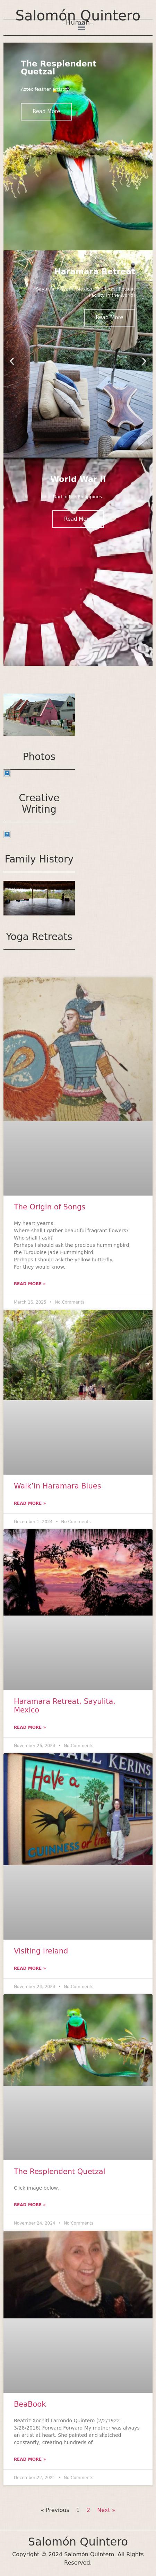Viewport: 156px width, 2576px height.
Task: Click the small icon below Creative Writing
Action: 7,834
